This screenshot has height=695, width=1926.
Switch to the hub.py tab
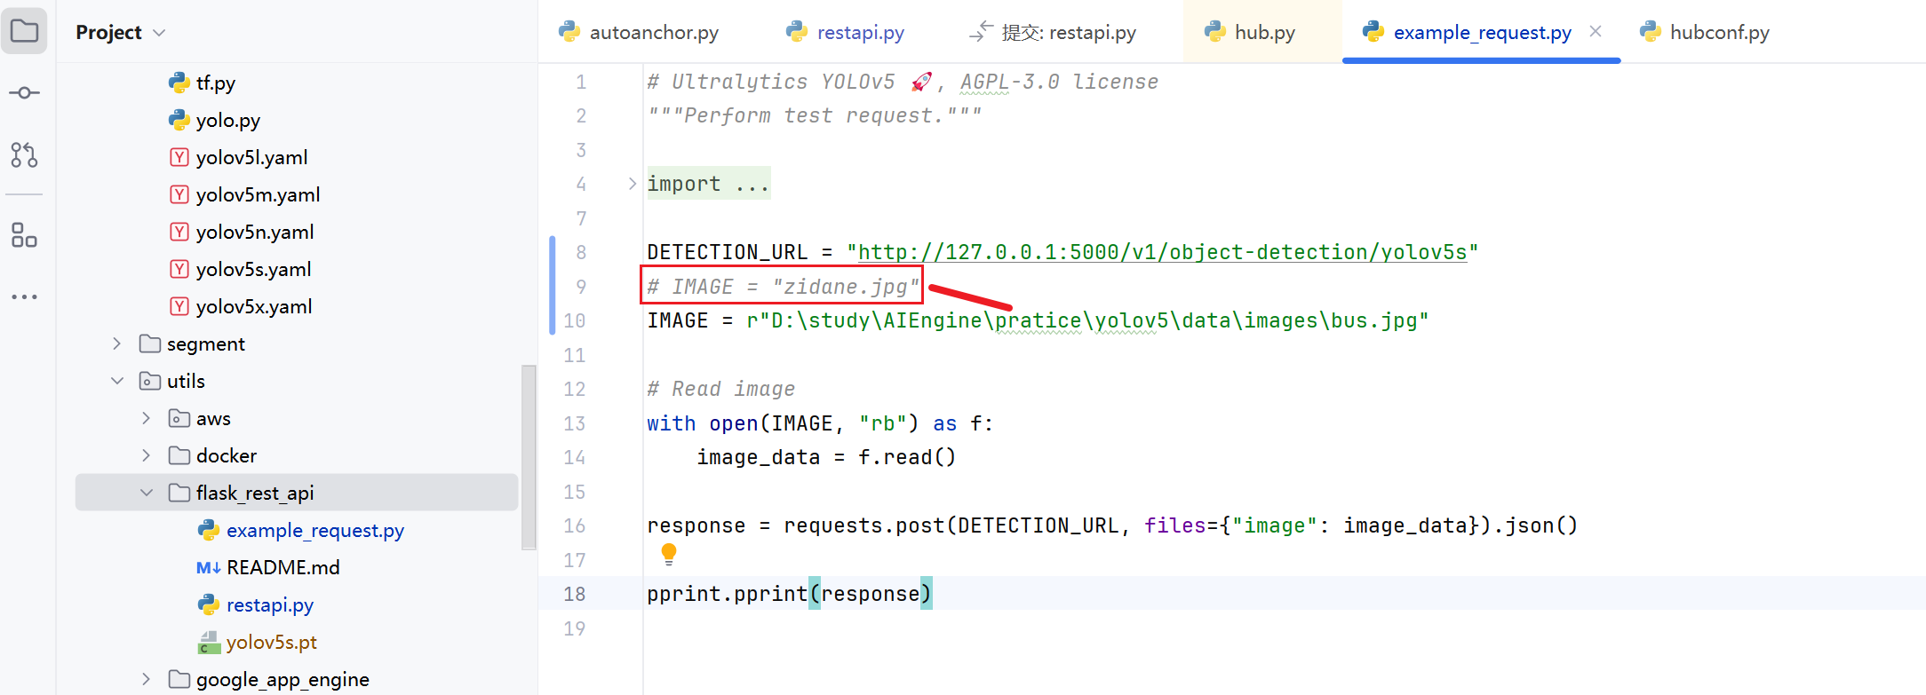pyautogui.click(x=1250, y=32)
